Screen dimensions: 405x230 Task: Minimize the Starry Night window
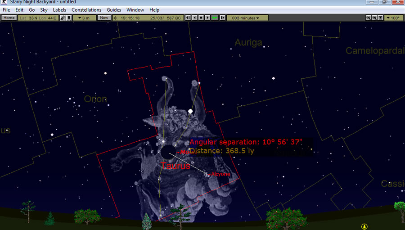(372, 2)
